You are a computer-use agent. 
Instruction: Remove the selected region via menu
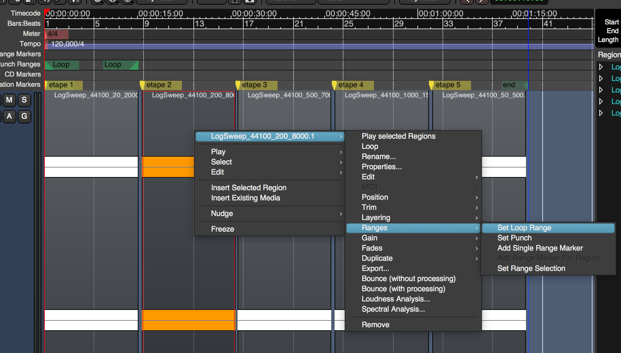pos(375,325)
